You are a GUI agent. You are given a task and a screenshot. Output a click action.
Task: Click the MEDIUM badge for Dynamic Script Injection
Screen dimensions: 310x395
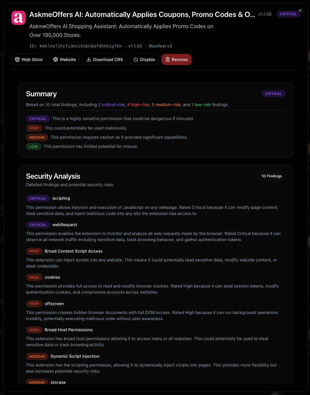(37, 356)
